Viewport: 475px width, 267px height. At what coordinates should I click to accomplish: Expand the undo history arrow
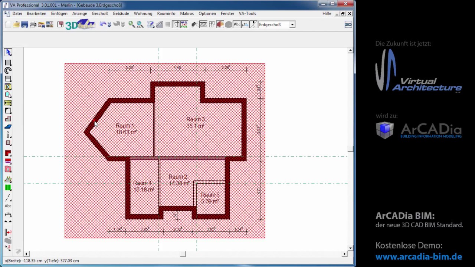(x=109, y=24)
